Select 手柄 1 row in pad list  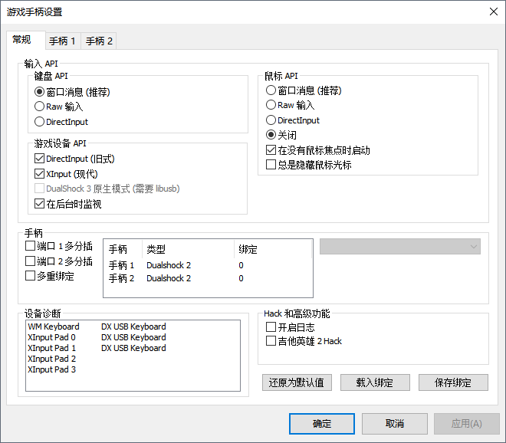[x=208, y=265]
